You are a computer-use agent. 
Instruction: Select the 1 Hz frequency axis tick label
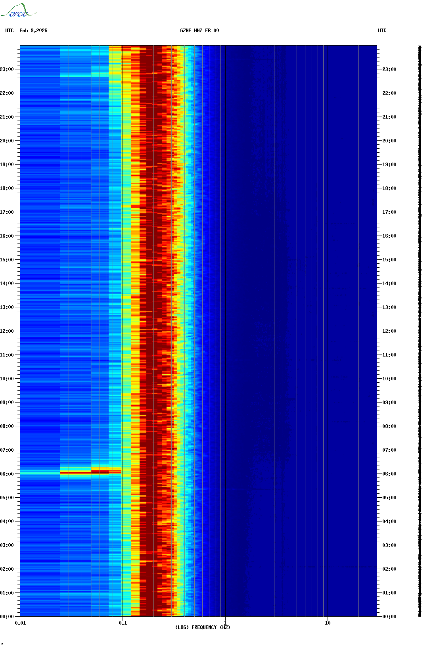pyautogui.click(x=225, y=623)
